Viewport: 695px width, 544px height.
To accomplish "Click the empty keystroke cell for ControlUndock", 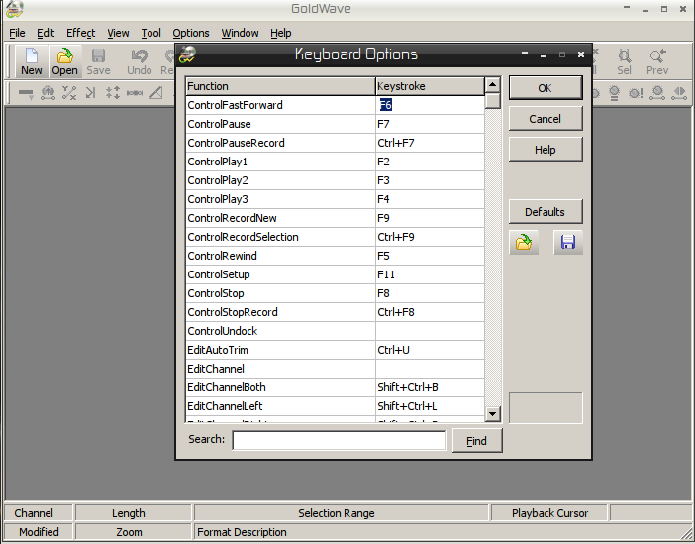I will tap(430, 331).
